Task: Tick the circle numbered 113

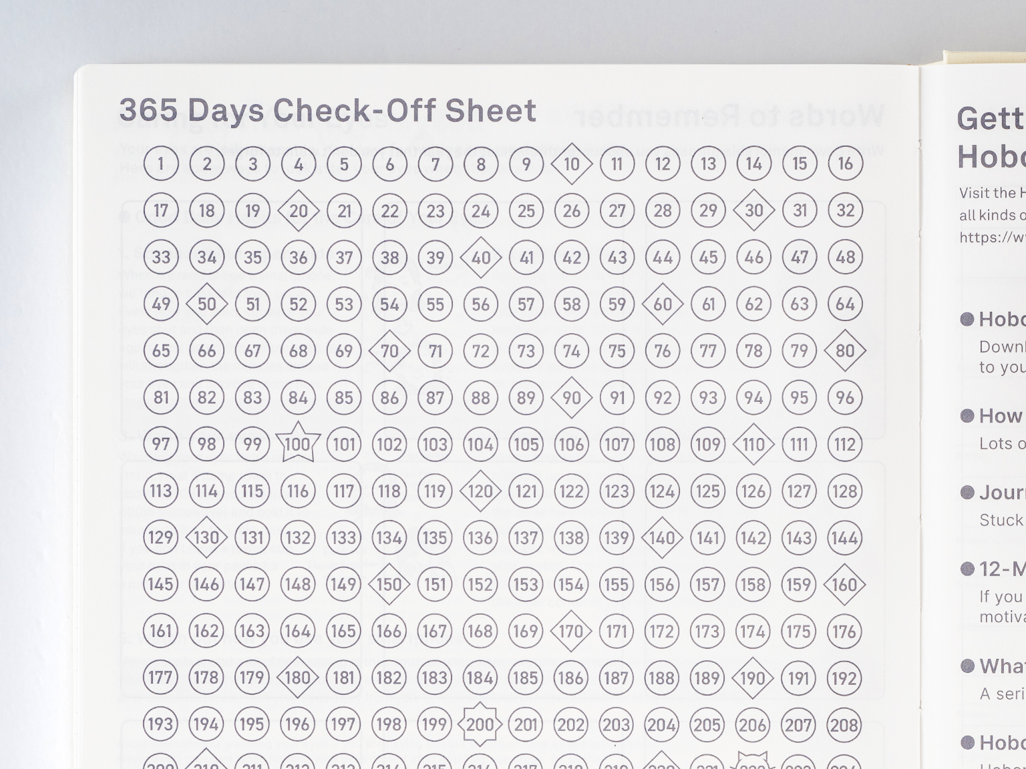Action: tap(161, 491)
